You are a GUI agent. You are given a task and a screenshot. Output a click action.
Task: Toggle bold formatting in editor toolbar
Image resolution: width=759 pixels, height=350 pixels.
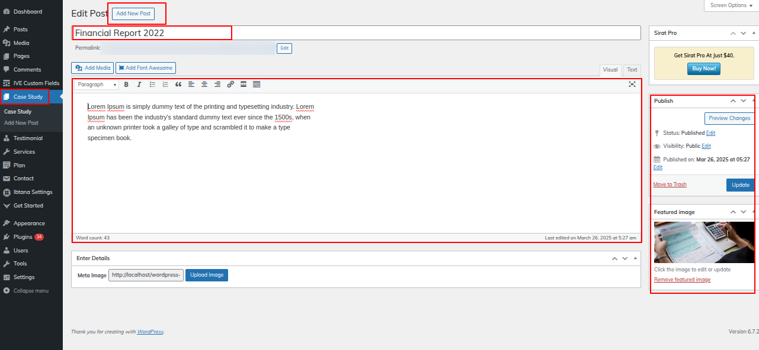126,85
